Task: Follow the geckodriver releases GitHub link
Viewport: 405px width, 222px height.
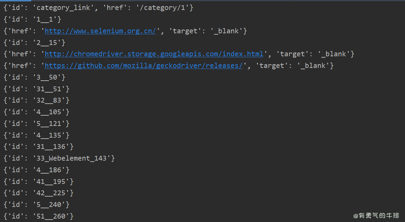Action: (143, 66)
